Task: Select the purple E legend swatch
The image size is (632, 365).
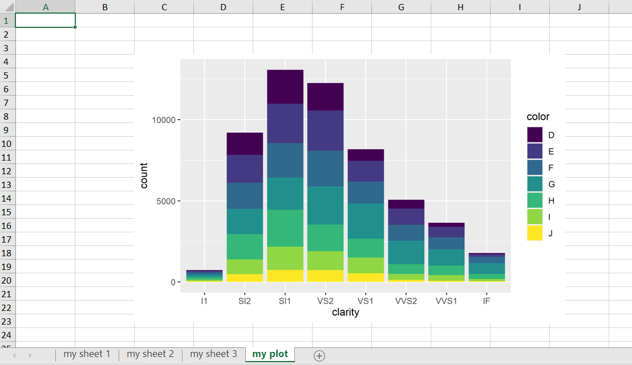Action: coord(534,151)
